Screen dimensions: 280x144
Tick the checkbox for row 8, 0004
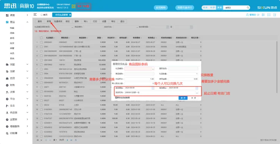(x=41, y=73)
